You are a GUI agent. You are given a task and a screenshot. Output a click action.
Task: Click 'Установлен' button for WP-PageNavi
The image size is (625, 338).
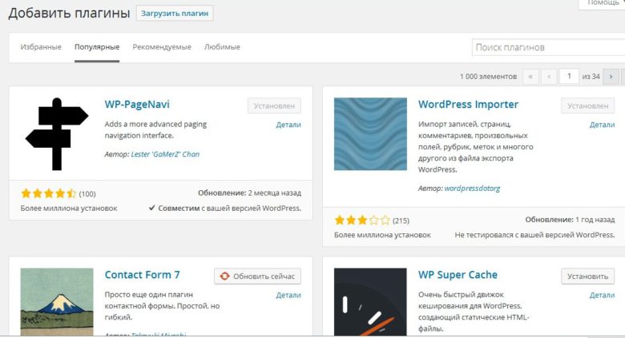pyautogui.click(x=274, y=105)
